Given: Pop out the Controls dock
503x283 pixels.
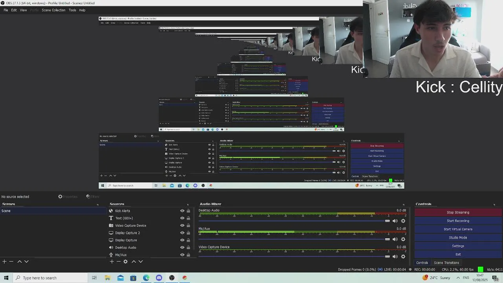Looking at the screenshot, I should (494, 204).
